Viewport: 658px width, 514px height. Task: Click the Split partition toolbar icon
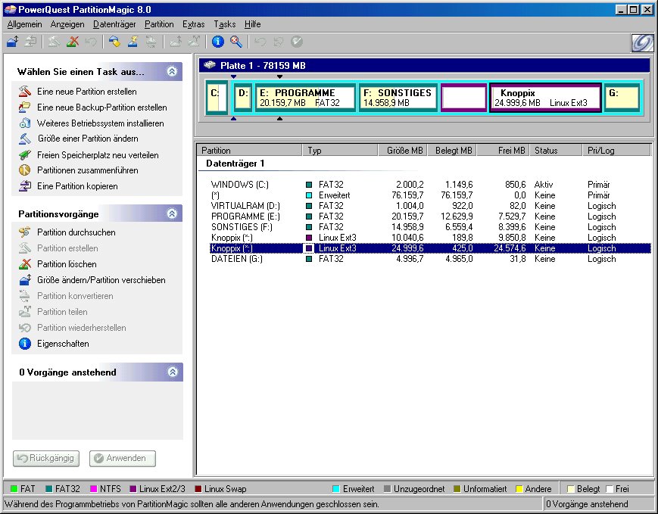193,42
